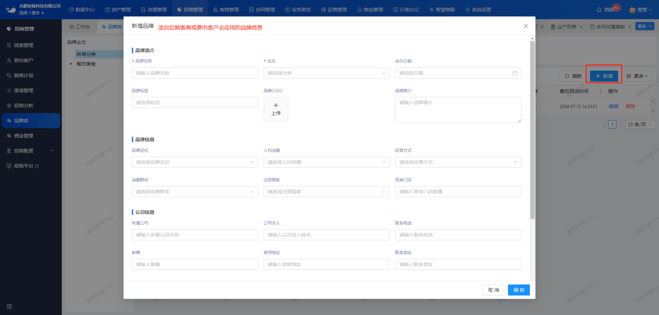Screen dimensions: 659x315
Task: Sort by 最后跟进时间 column arrows
Action: coord(601,91)
